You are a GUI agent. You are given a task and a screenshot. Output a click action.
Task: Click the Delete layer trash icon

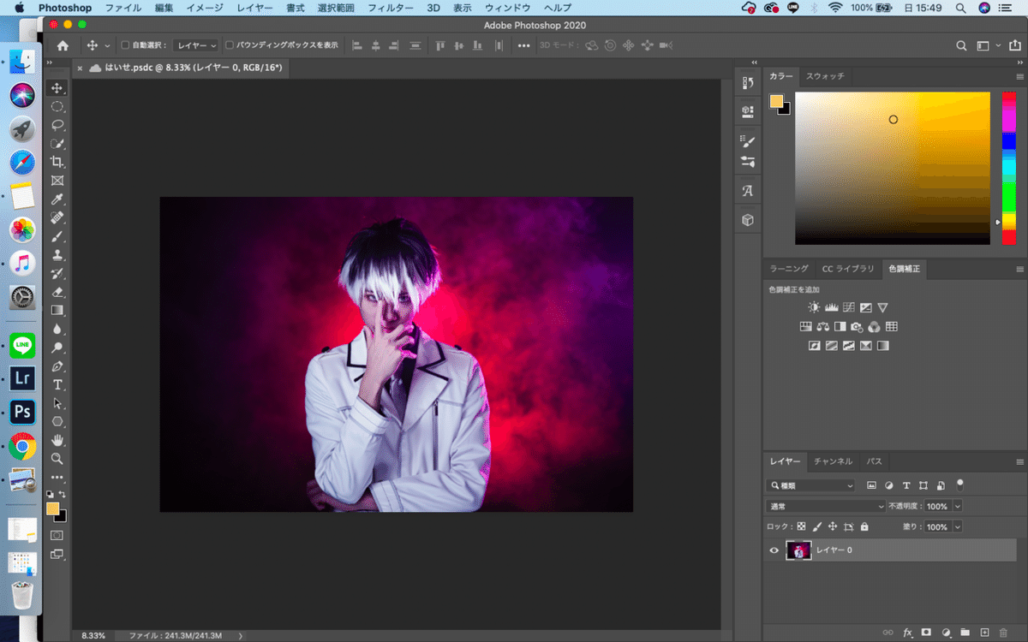pos(1003,633)
